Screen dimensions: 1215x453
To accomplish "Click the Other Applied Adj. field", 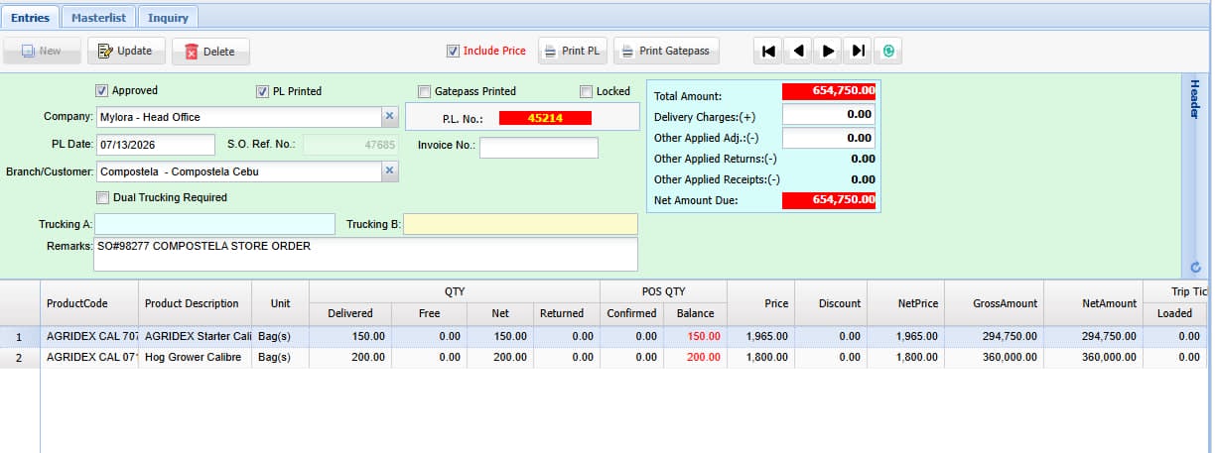I will [x=829, y=138].
